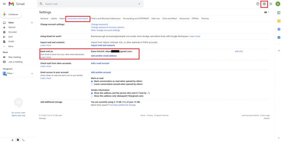
Task: Click Purchase additional storage link
Action: point(122,105)
